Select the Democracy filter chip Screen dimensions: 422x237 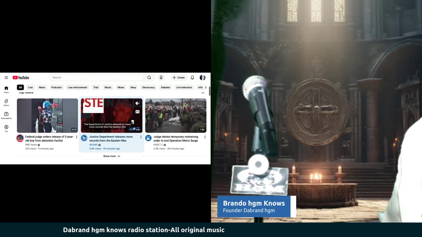[148, 88]
